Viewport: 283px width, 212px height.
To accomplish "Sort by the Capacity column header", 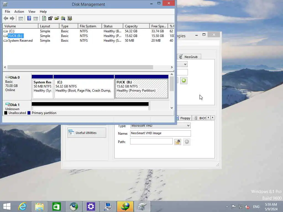I will coord(136,26).
